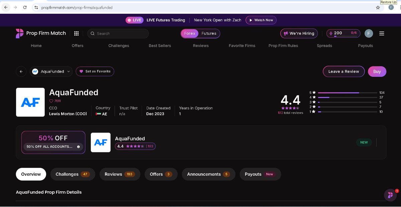The width and height of the screenshot is (401, 207).
Task: Click the info icon on 50% OFF offer
Action: (79, 147)
